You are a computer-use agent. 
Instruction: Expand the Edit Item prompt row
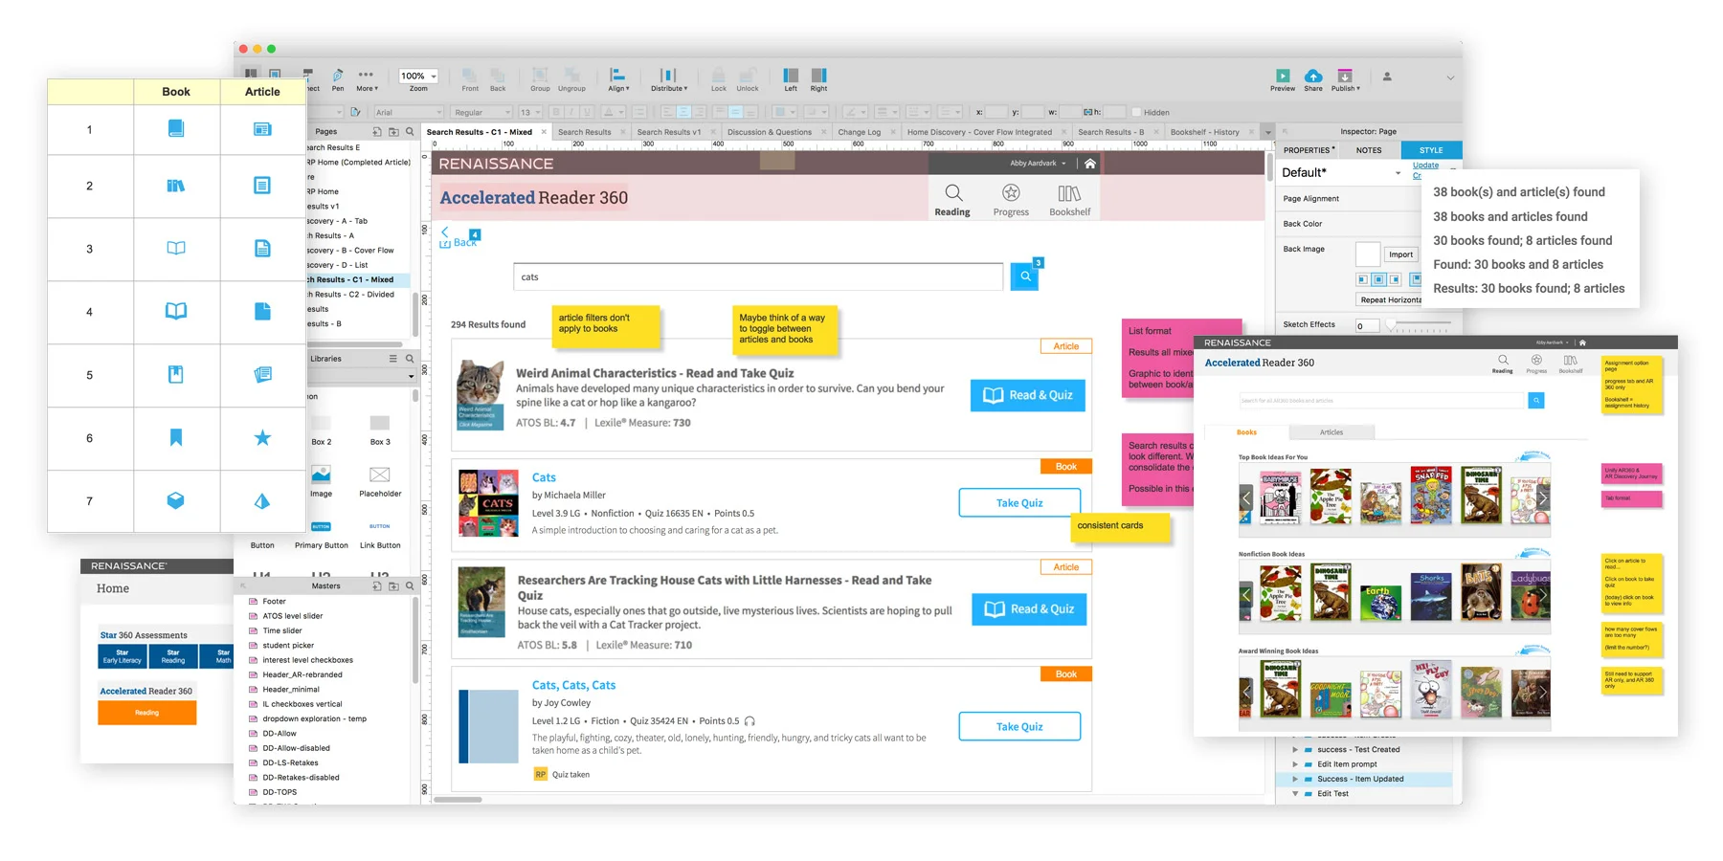pyautogui.click(x=1295, y=764)
